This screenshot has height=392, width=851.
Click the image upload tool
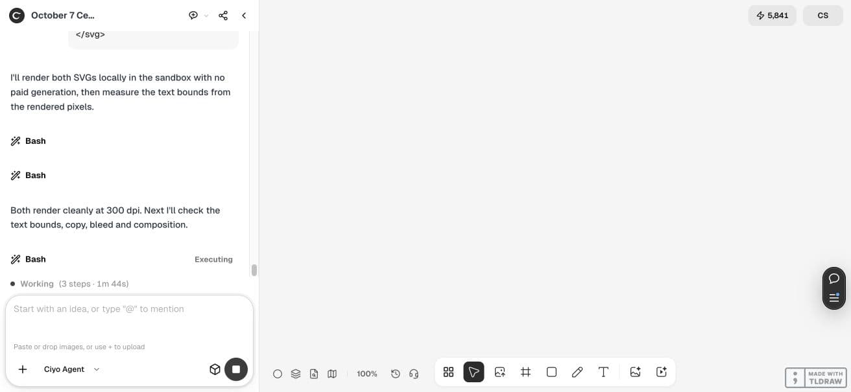click(x=499, y=372)
